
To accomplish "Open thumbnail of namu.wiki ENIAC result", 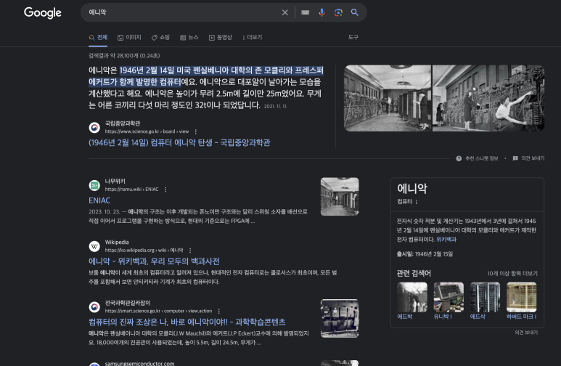I will [x=340, y=197].
